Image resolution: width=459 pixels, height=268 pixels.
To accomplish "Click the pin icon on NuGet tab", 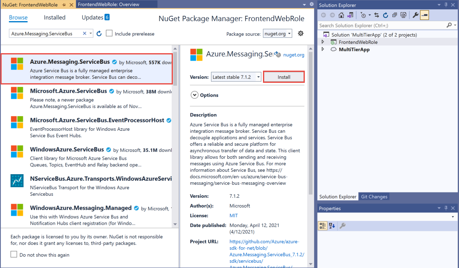I will click(x=64, y=5).
